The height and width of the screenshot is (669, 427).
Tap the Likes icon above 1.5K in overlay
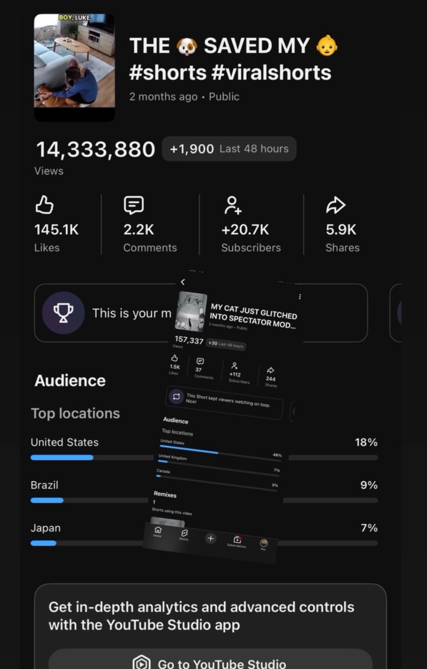click(x=174, y=358)
